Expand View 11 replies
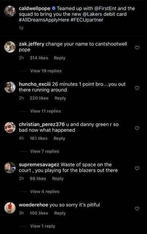The width and height of the screenshot is (147, 234). [x=46, y=111]
